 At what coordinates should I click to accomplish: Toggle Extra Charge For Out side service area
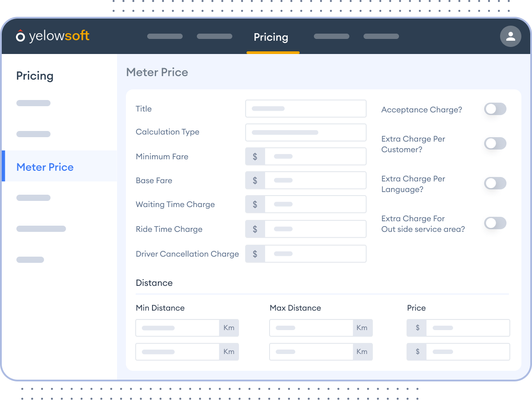click(x=495, y=223)
